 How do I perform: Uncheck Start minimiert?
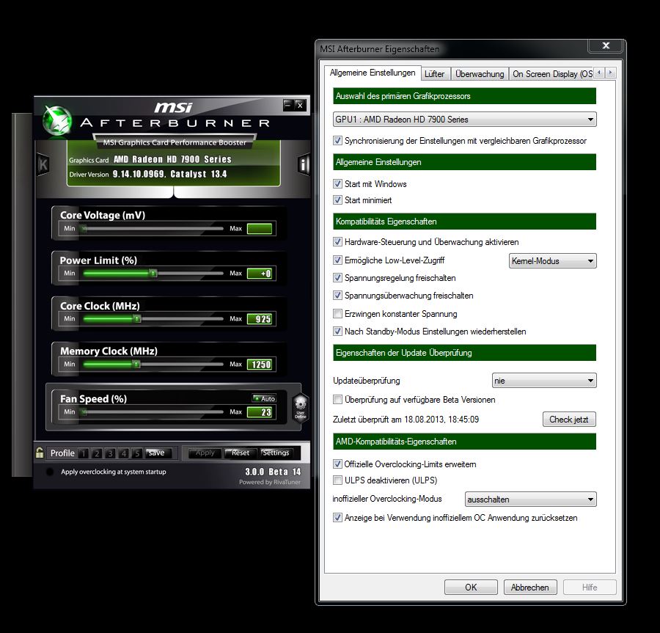(337, 200)
